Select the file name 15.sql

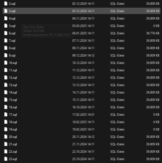point(13,100)
